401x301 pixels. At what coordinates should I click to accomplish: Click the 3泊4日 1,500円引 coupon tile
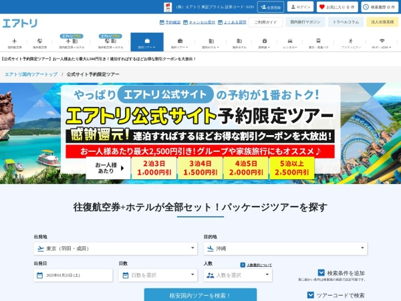click(x=200, y=168)
